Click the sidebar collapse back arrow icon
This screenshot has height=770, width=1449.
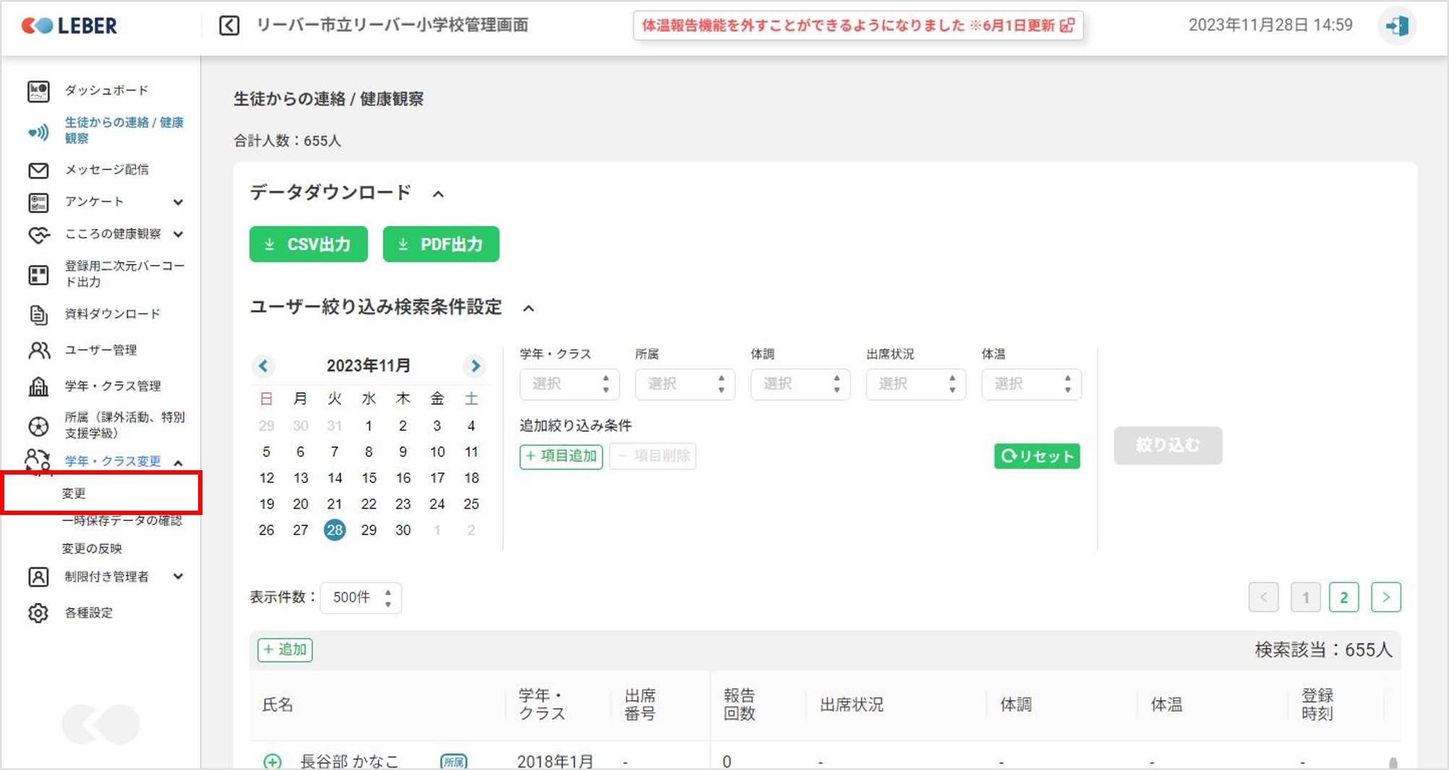(x=229, y=26)
